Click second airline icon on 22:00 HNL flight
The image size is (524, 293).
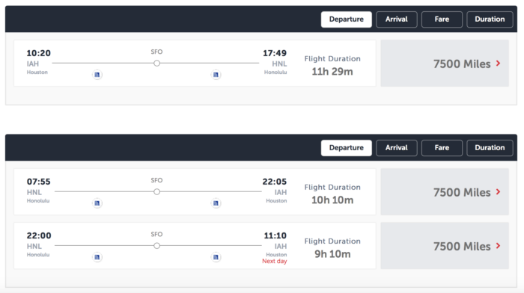tap(216, 257)
